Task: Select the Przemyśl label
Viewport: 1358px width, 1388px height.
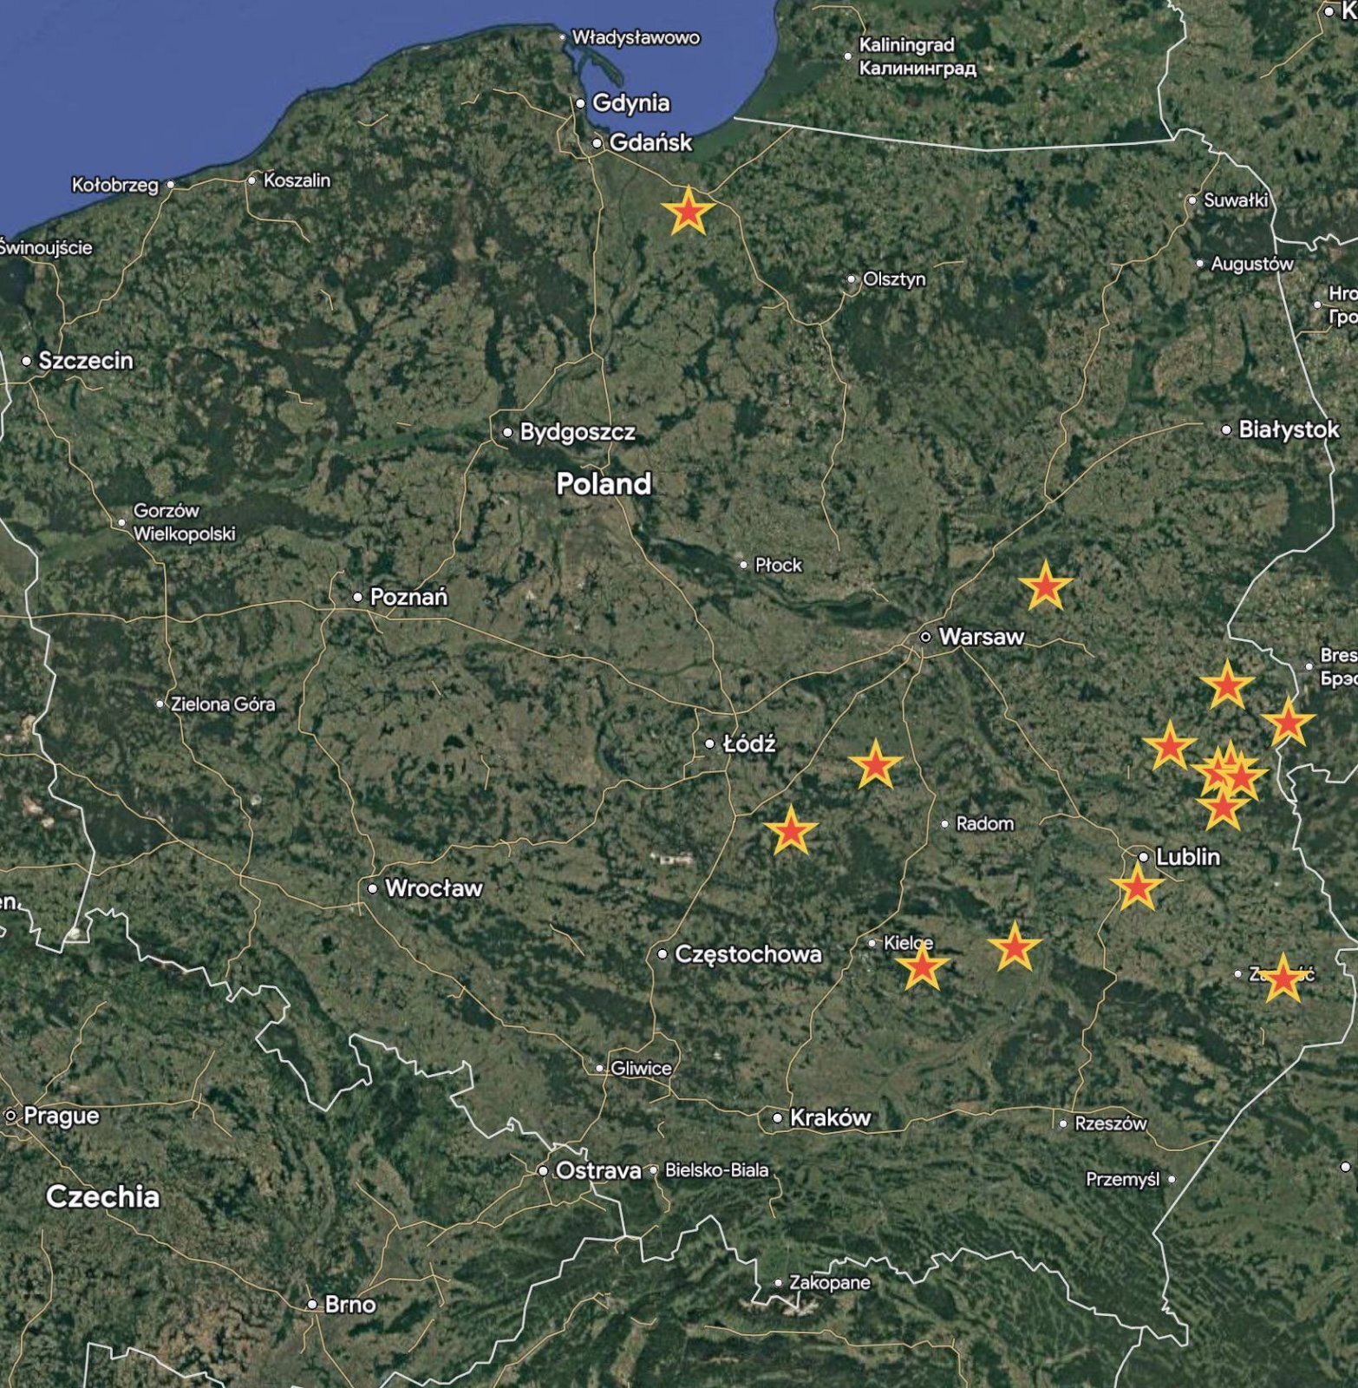Action: pos(1122,1180)
